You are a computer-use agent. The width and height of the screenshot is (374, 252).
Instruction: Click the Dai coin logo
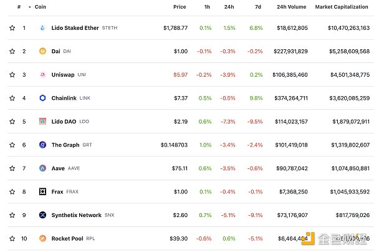42,51
